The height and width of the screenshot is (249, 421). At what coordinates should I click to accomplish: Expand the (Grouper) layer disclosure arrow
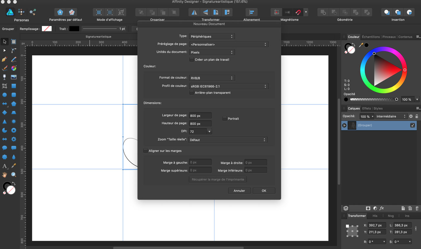click(x=344, y=125)
